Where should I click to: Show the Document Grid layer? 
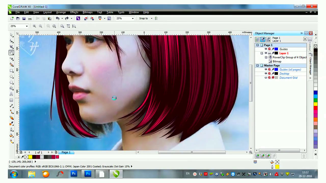point(266,78)
